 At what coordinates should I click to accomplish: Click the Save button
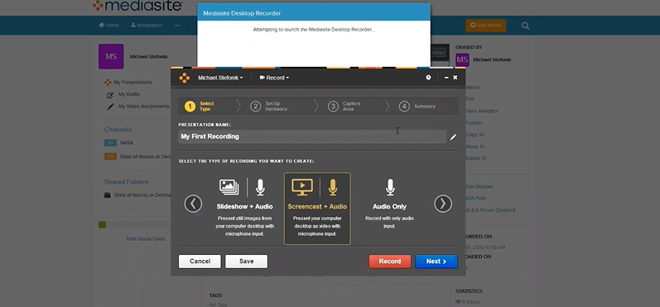point(246,261)
